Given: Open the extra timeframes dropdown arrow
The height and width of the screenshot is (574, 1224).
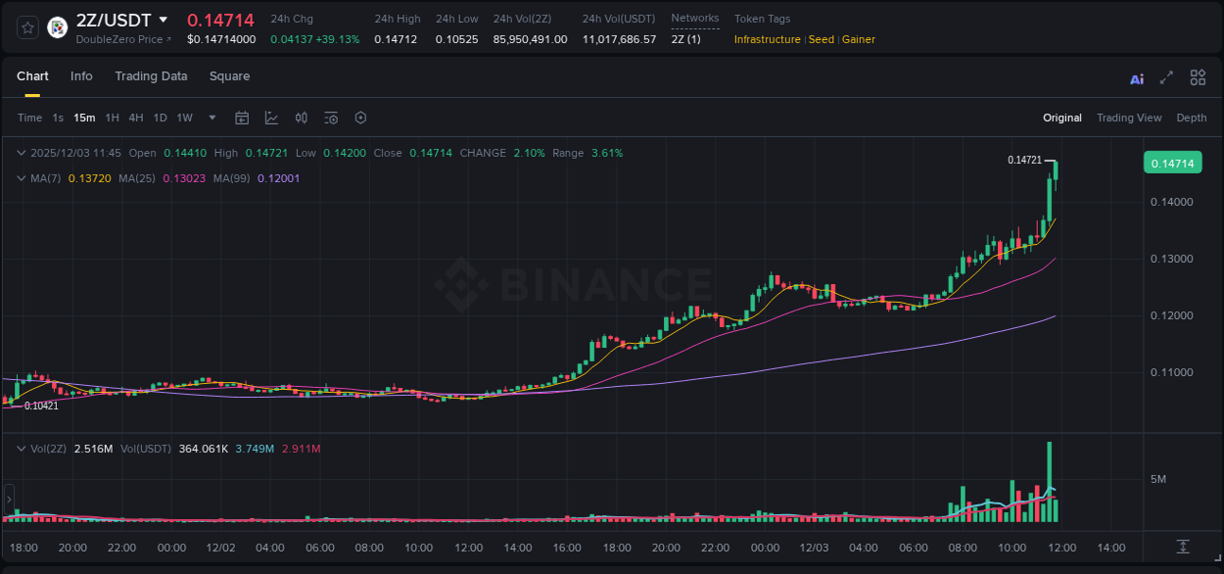Looking at the screenshot, I should [x=210, y=118].
